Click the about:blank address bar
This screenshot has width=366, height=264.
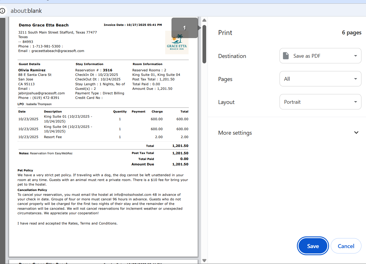26,11
